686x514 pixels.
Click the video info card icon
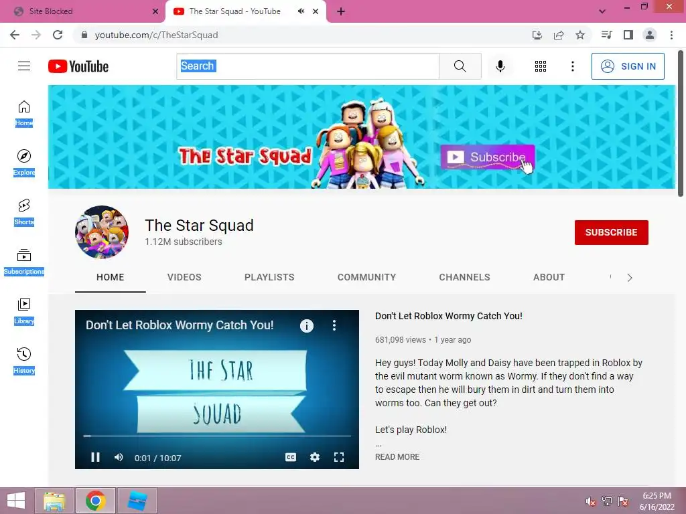307,326
